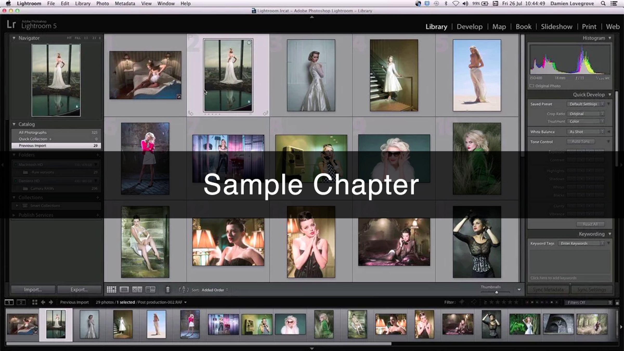Open the Slideshow module

[556, 27]
